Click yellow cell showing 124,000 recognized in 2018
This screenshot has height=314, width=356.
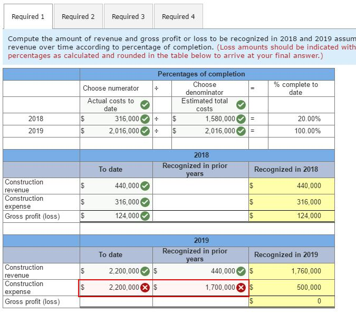(x=292, y=216)
